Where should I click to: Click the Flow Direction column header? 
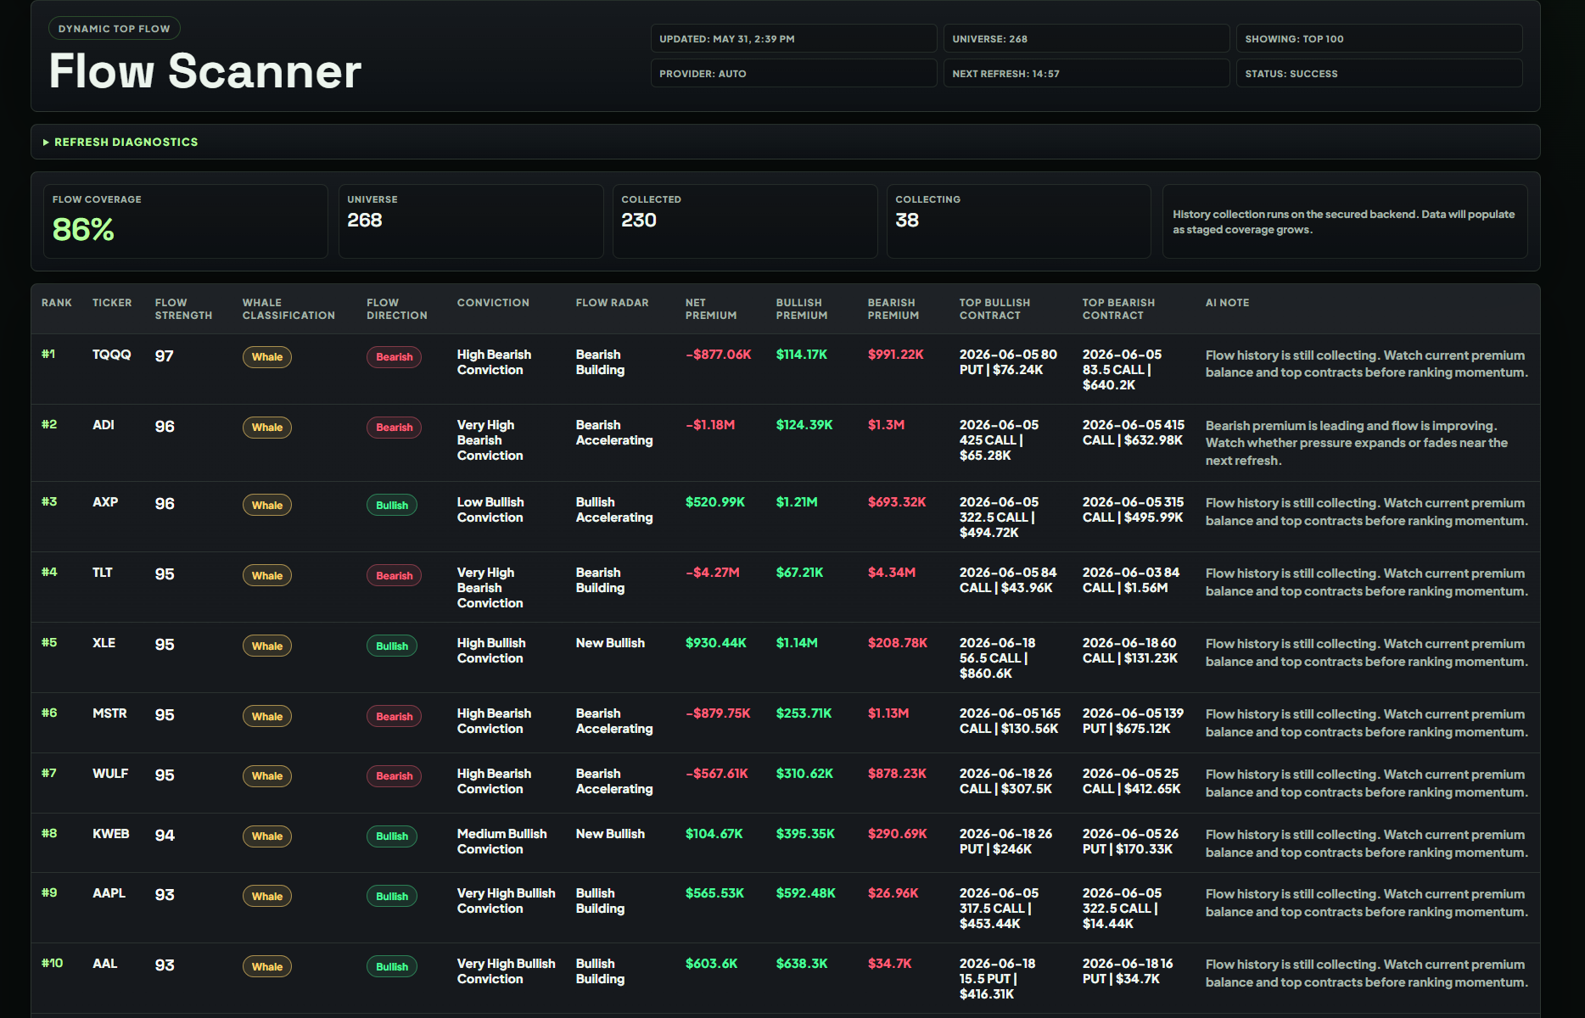point(397,309)
